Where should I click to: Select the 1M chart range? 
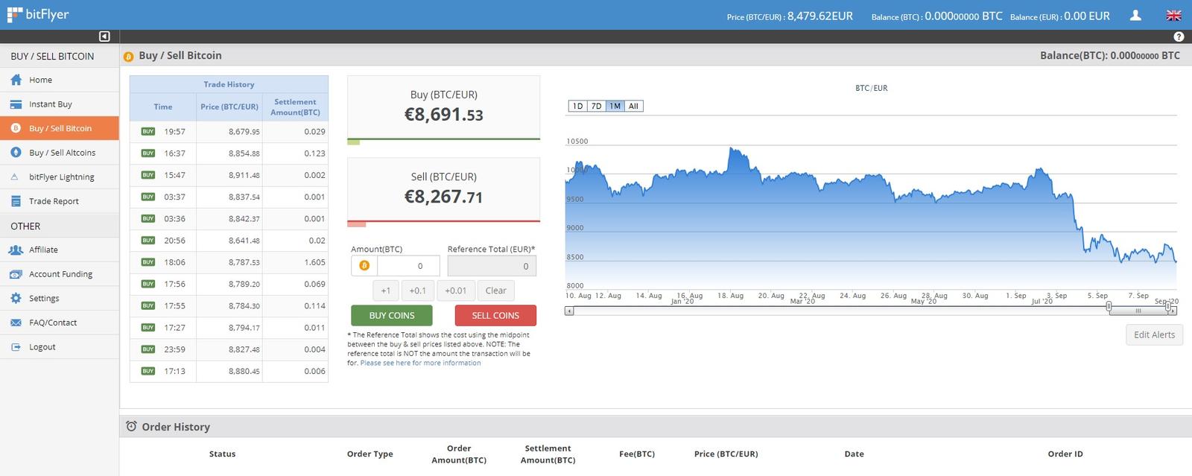(615, 107)
